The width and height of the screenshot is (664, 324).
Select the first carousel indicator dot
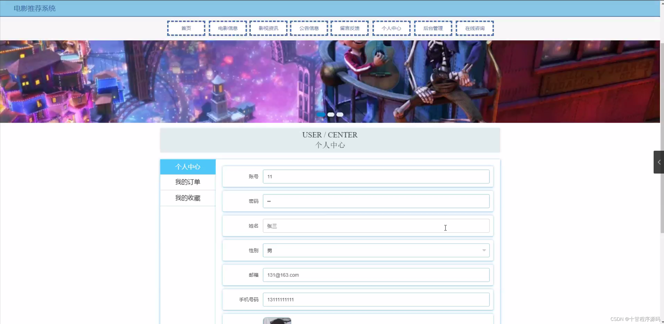320,114
